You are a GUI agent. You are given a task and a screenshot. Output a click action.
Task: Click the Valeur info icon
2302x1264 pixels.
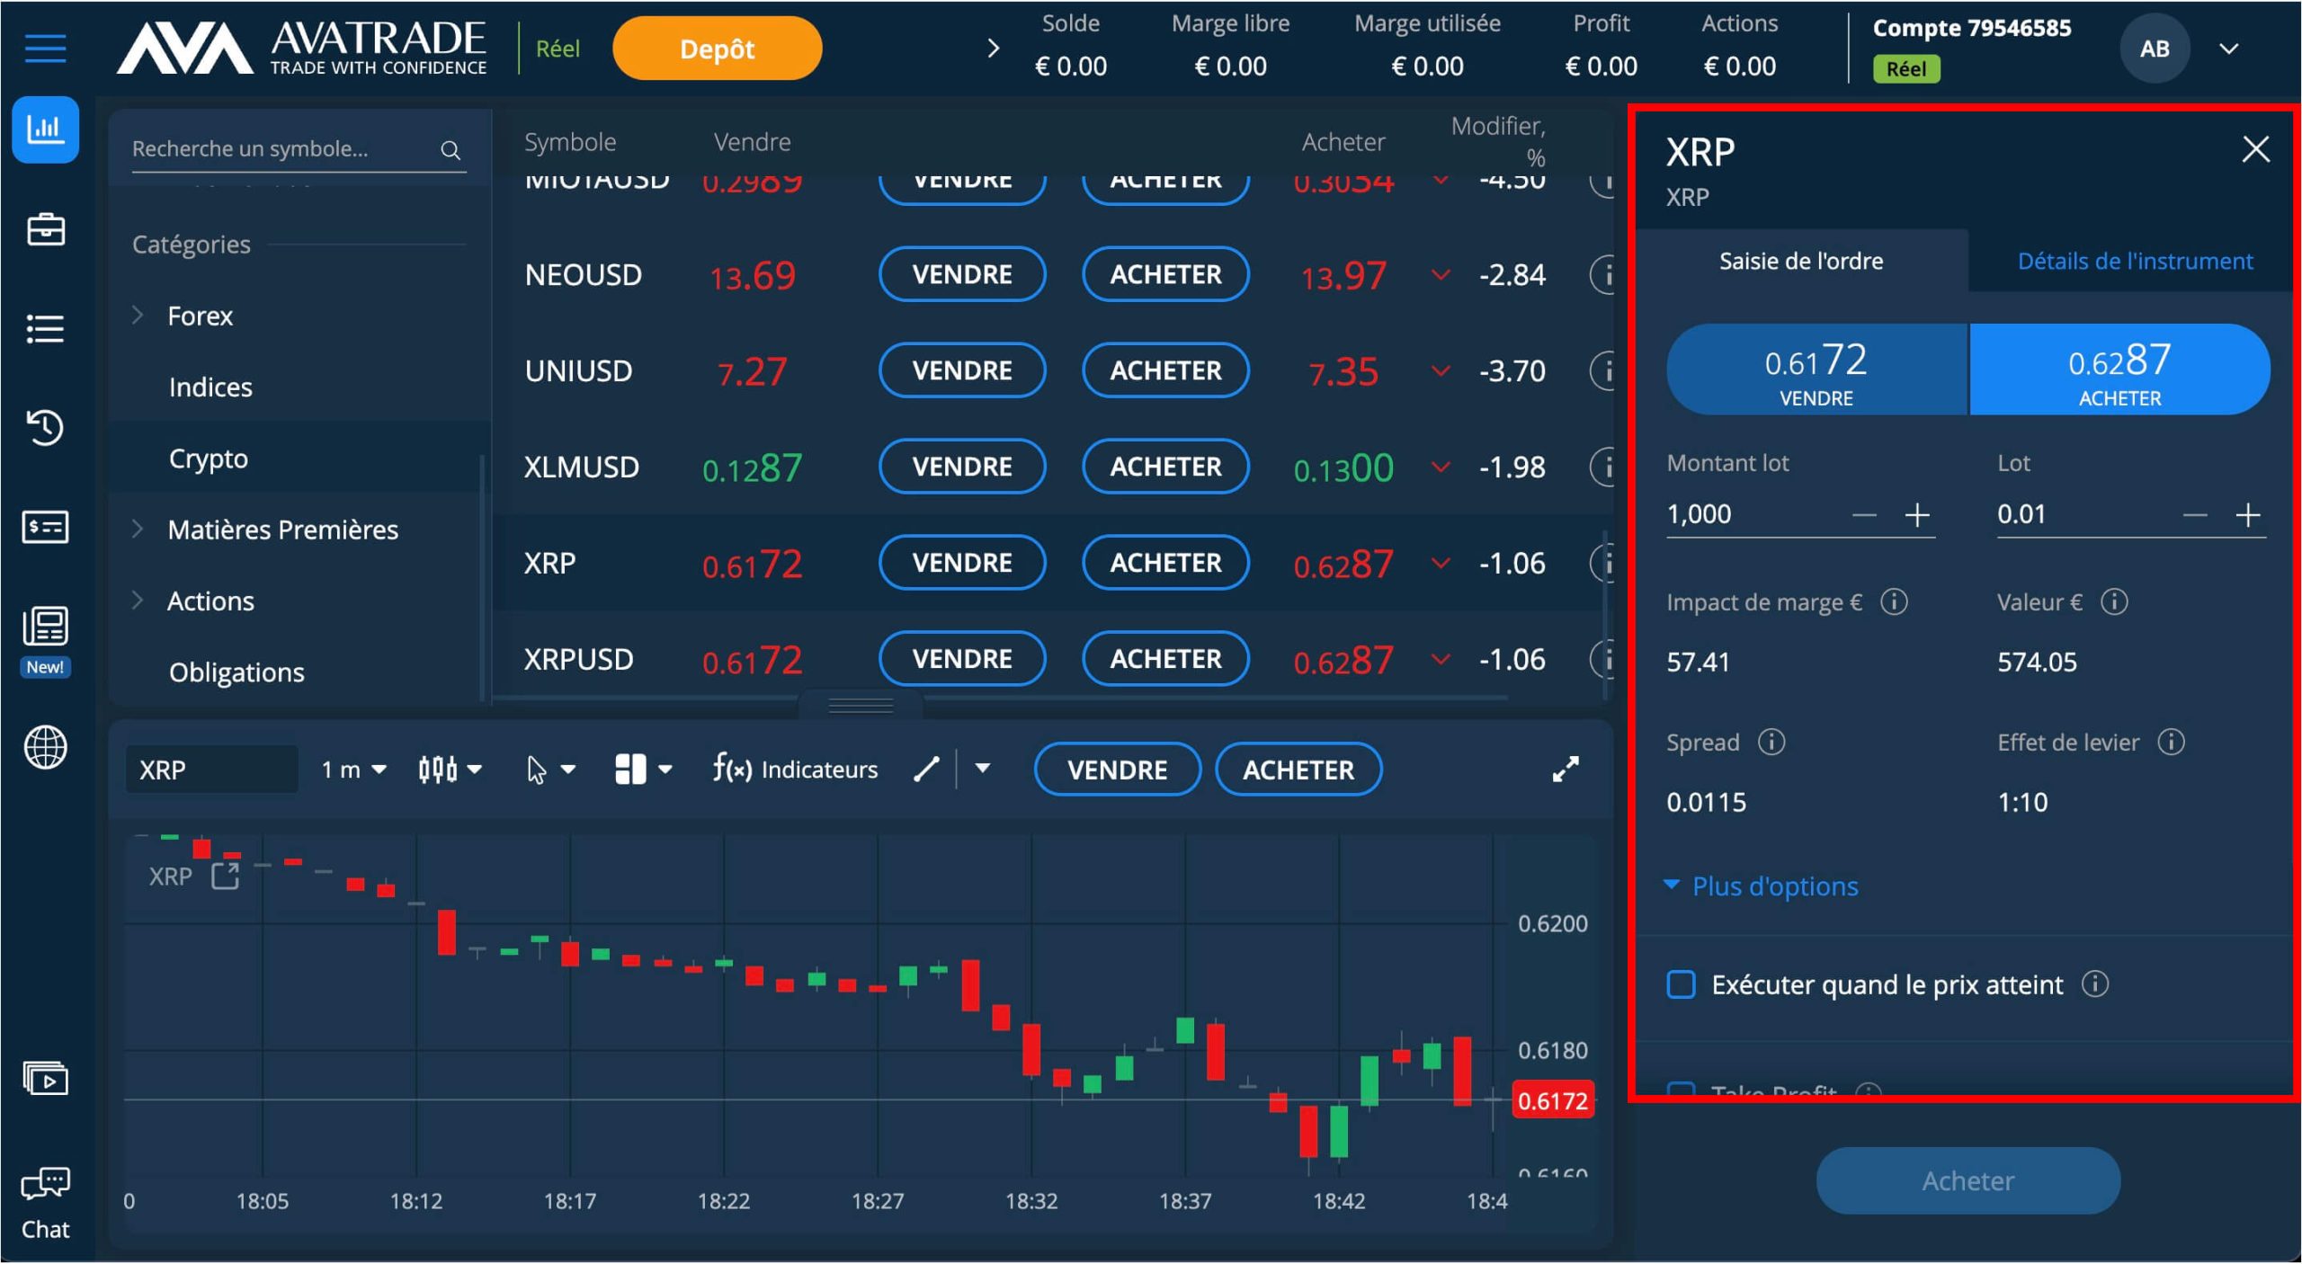(2114, 601)
